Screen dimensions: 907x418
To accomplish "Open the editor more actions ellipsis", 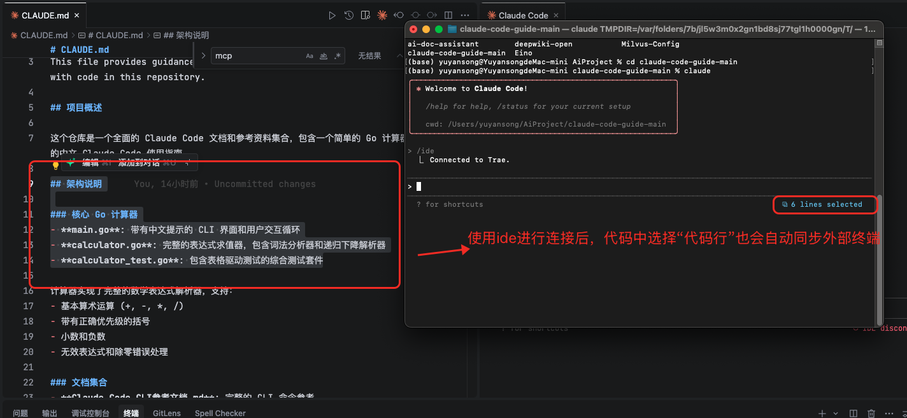I will click(x=465, y=15).
